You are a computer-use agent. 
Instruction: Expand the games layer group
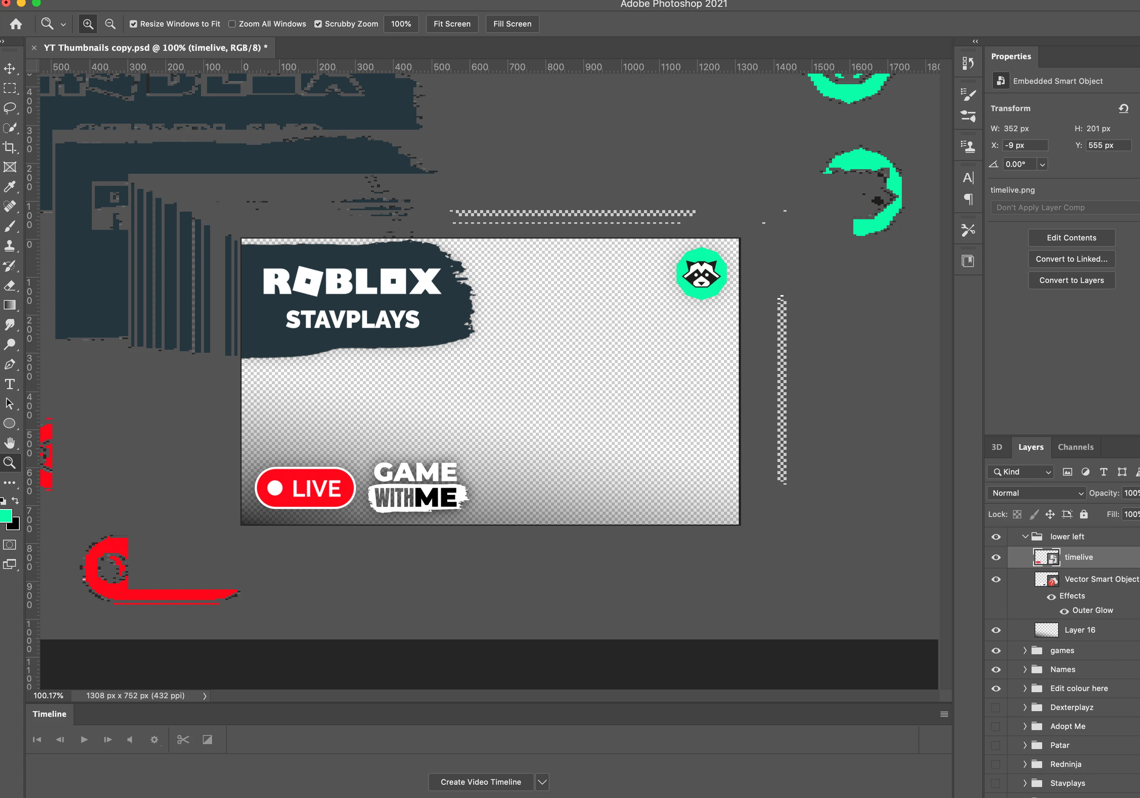pos(1025,650)
